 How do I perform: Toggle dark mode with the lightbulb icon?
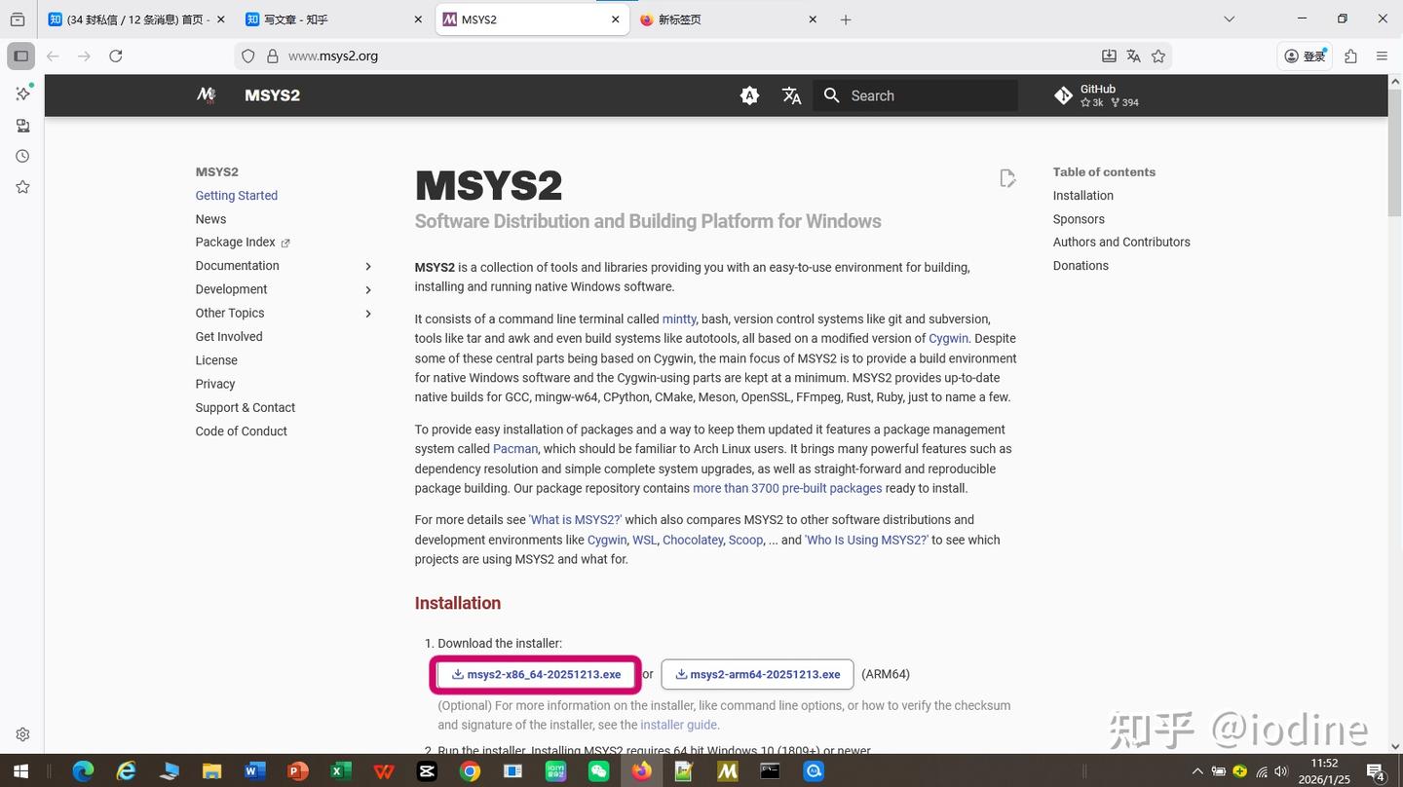coord(748,94)
